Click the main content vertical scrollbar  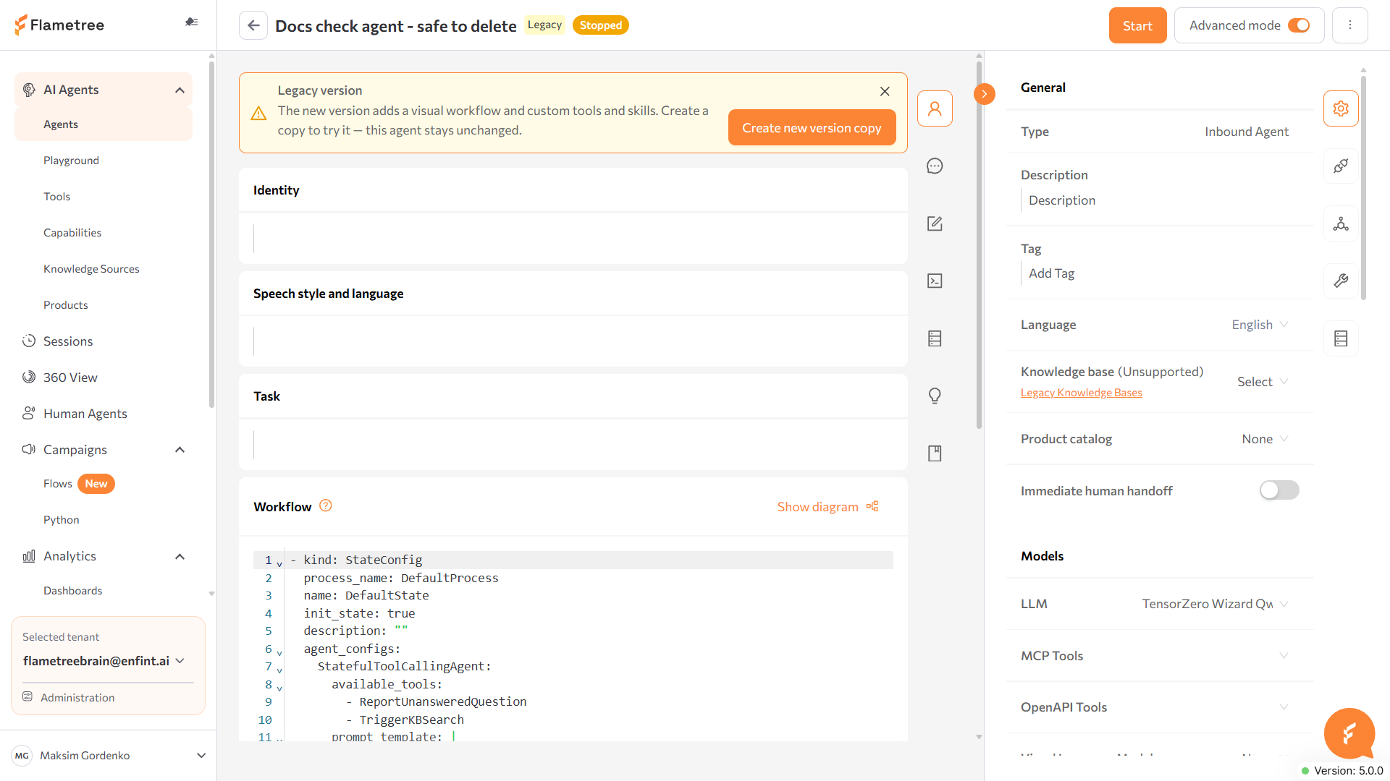pyautogui.click(x=979, y=246)
